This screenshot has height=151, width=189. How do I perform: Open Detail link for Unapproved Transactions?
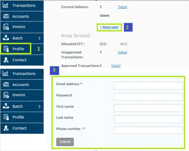tap(123, 52)
